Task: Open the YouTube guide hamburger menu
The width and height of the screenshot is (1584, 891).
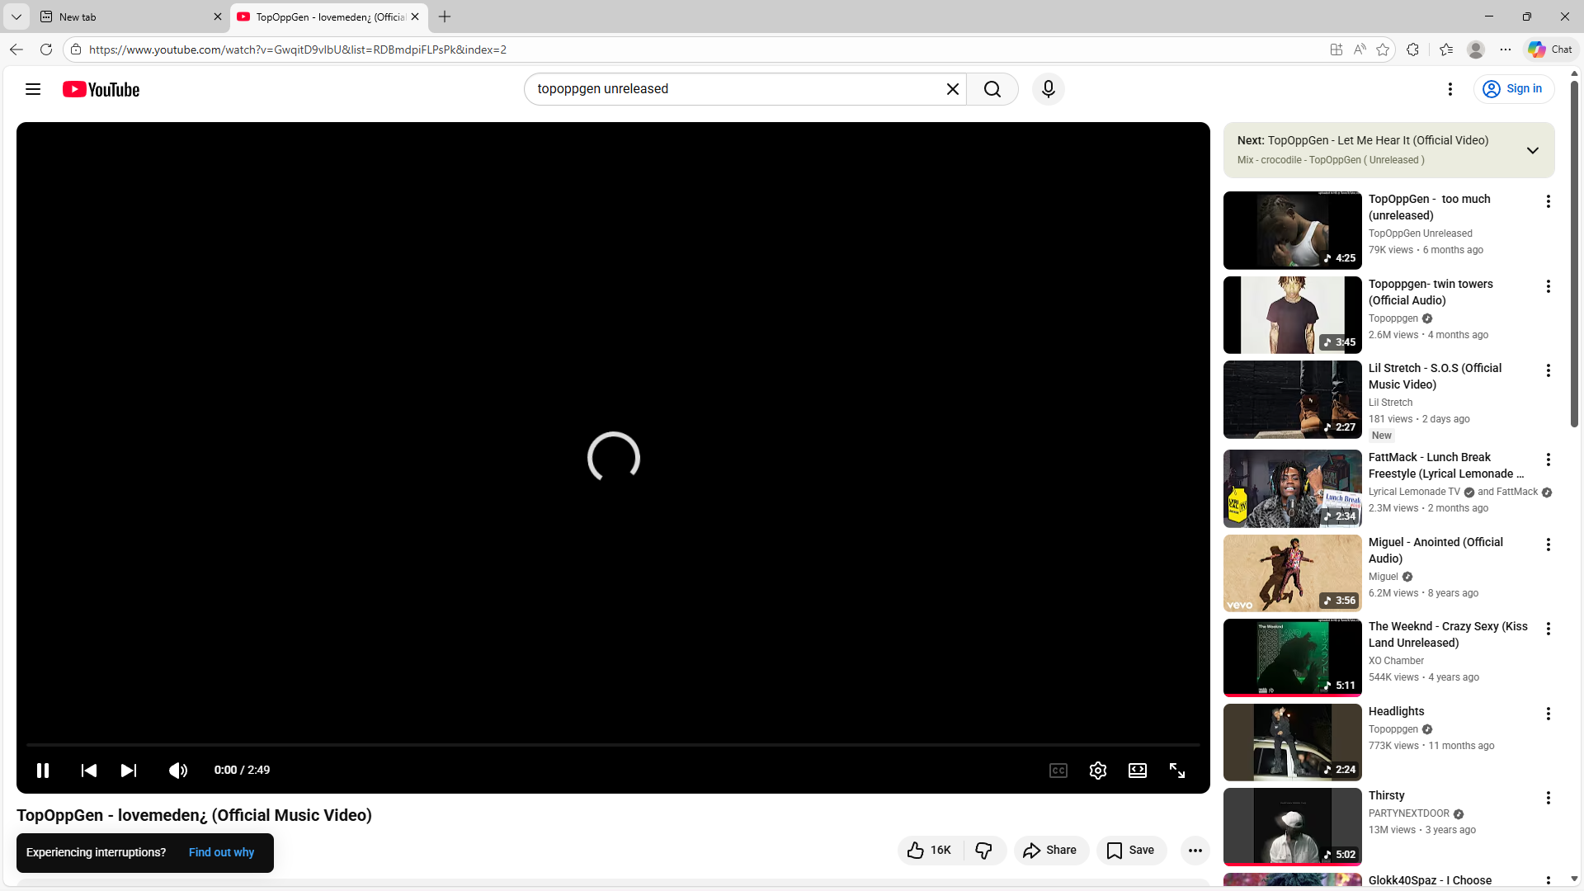Action: click(33, 89)
